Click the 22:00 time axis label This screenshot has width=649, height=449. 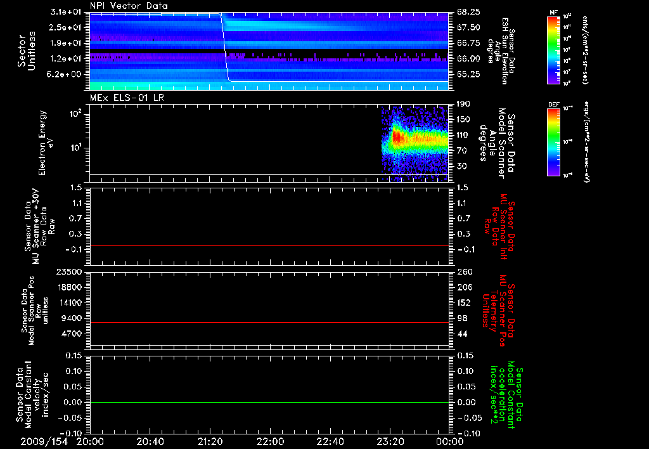click(x=270, y=441)
